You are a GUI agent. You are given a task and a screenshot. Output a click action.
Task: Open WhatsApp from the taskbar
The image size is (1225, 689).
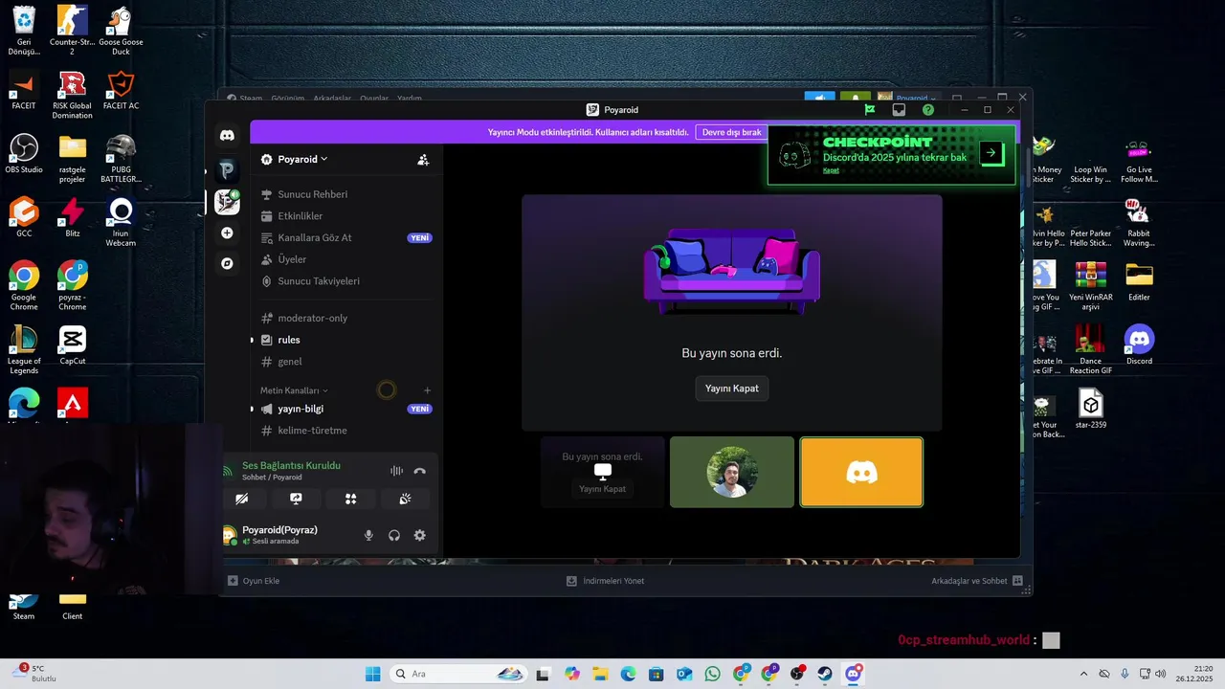[712, 674]
